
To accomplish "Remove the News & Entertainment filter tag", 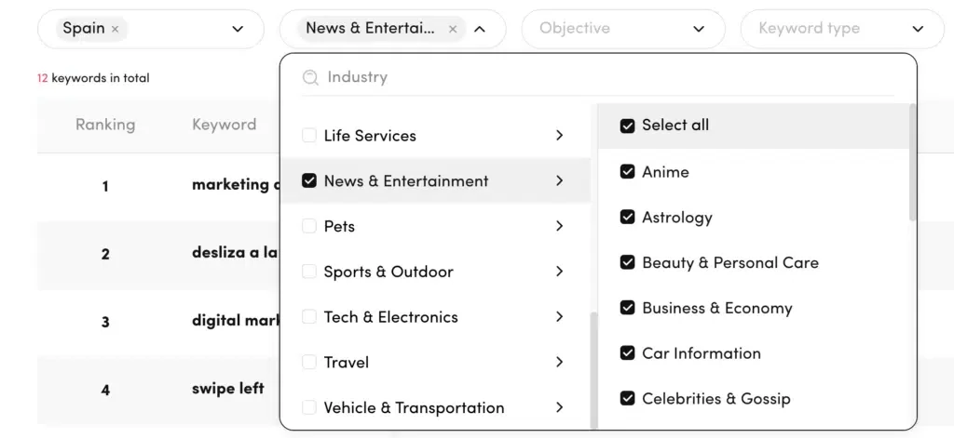I will 452,29.
